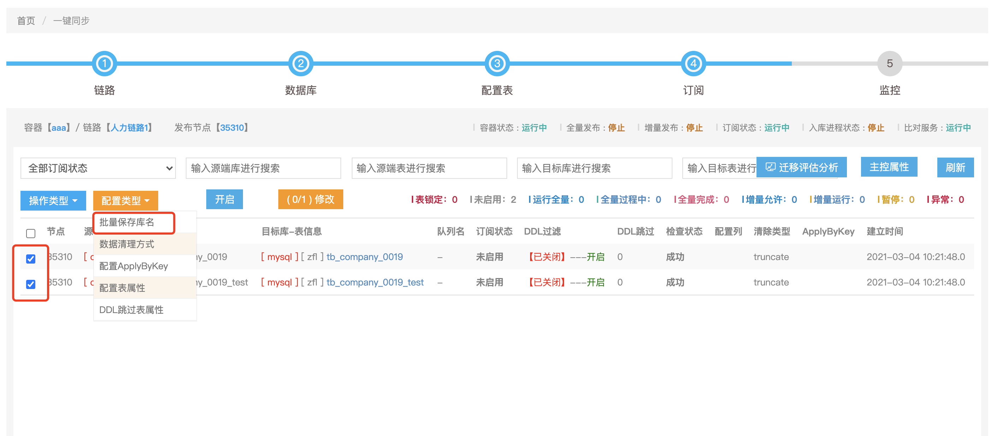Click step 2 数据库 circle icon

tap(301, 64)
